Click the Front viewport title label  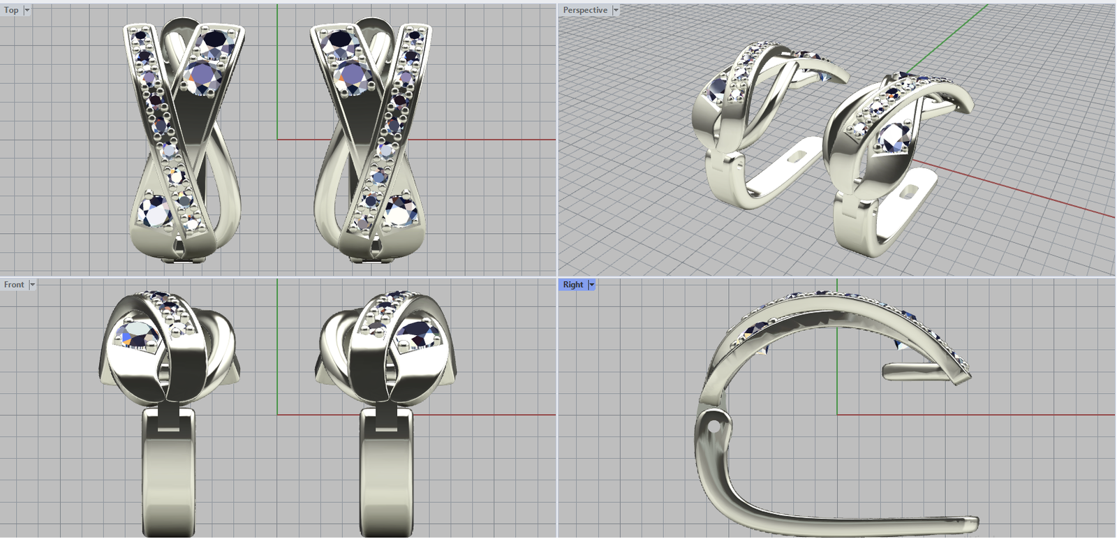point(14,285)
